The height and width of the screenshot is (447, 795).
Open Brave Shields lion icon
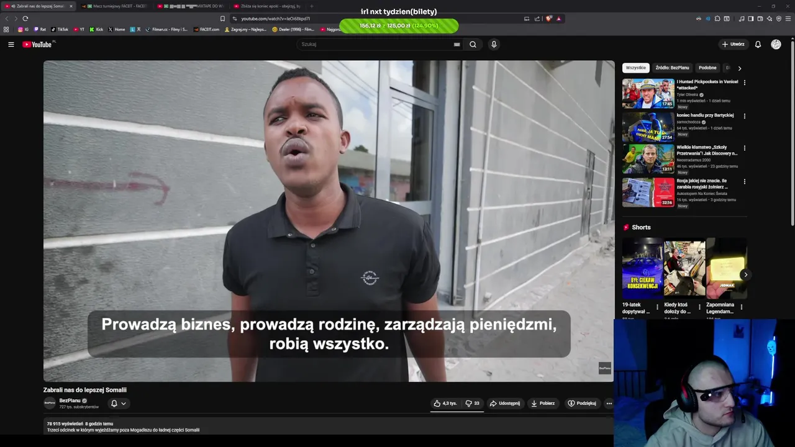[x=548, y=19]
